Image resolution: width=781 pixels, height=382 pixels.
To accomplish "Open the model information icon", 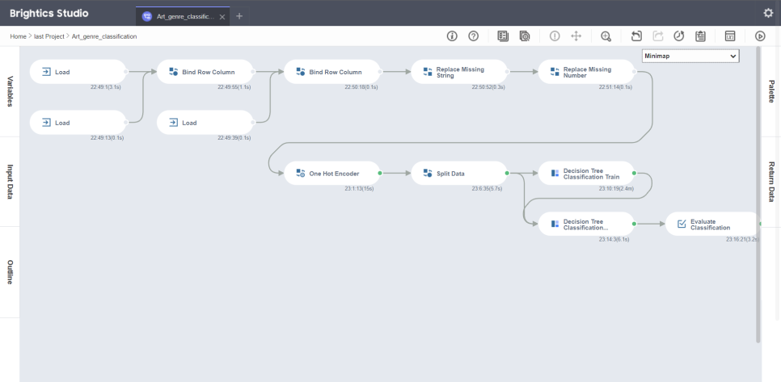I will click(x=452, y=36).
